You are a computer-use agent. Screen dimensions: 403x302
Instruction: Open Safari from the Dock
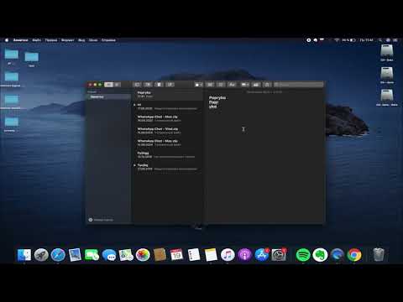coord(58,255)
